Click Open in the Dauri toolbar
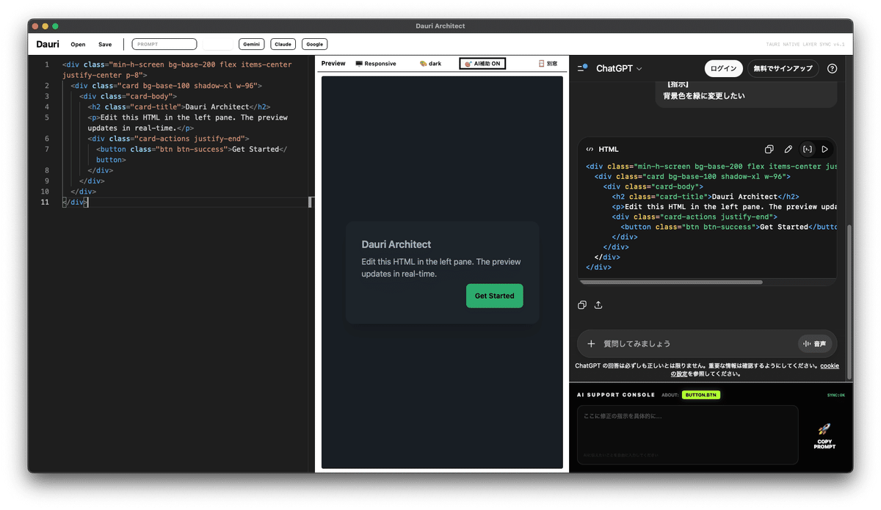The image size is (881, 510). point(78,44)
